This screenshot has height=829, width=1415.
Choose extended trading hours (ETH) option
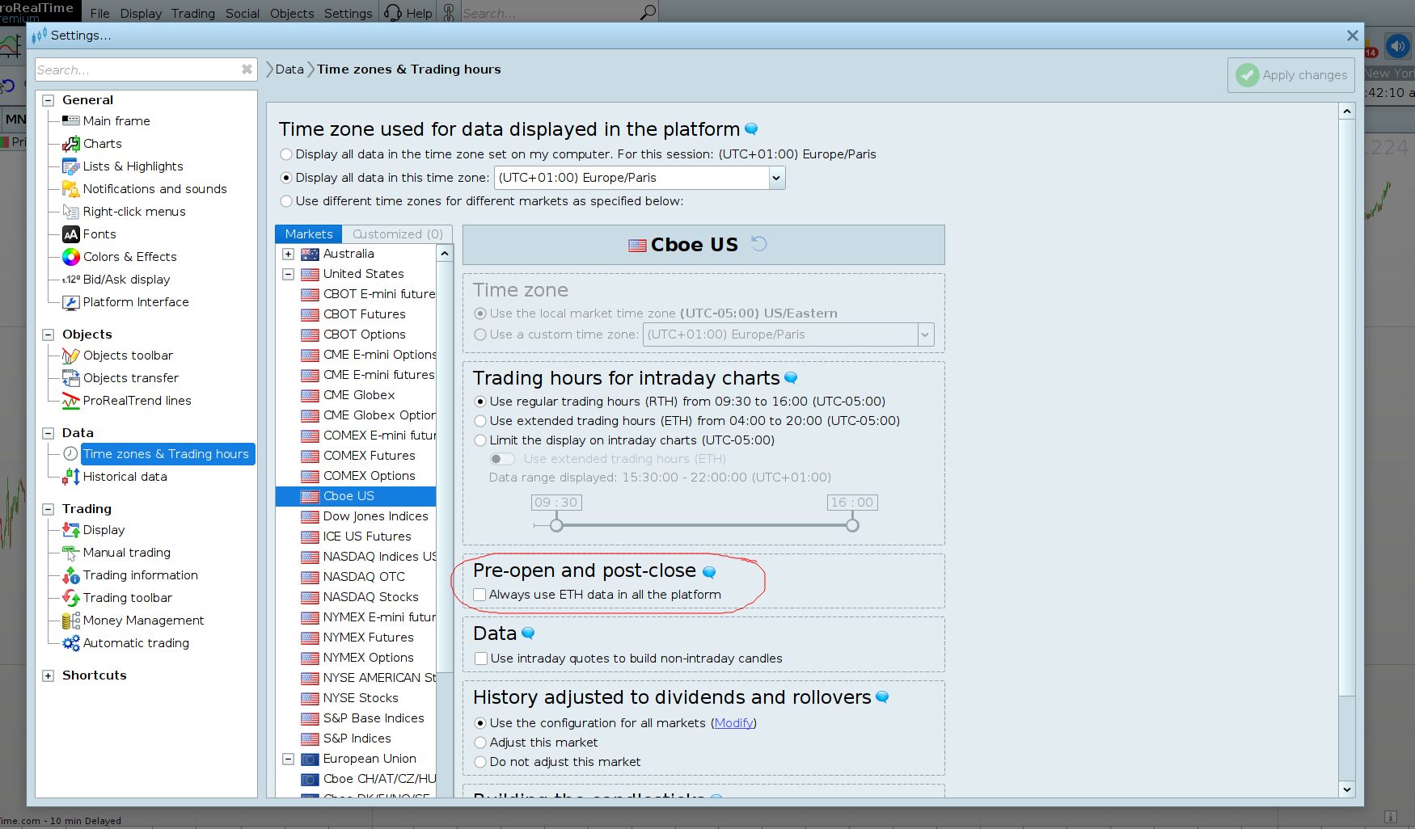tap(480, 421)
